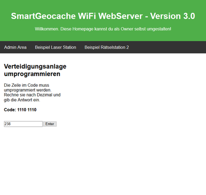Open the Beispiel Laser Station page

coord(55,47)
